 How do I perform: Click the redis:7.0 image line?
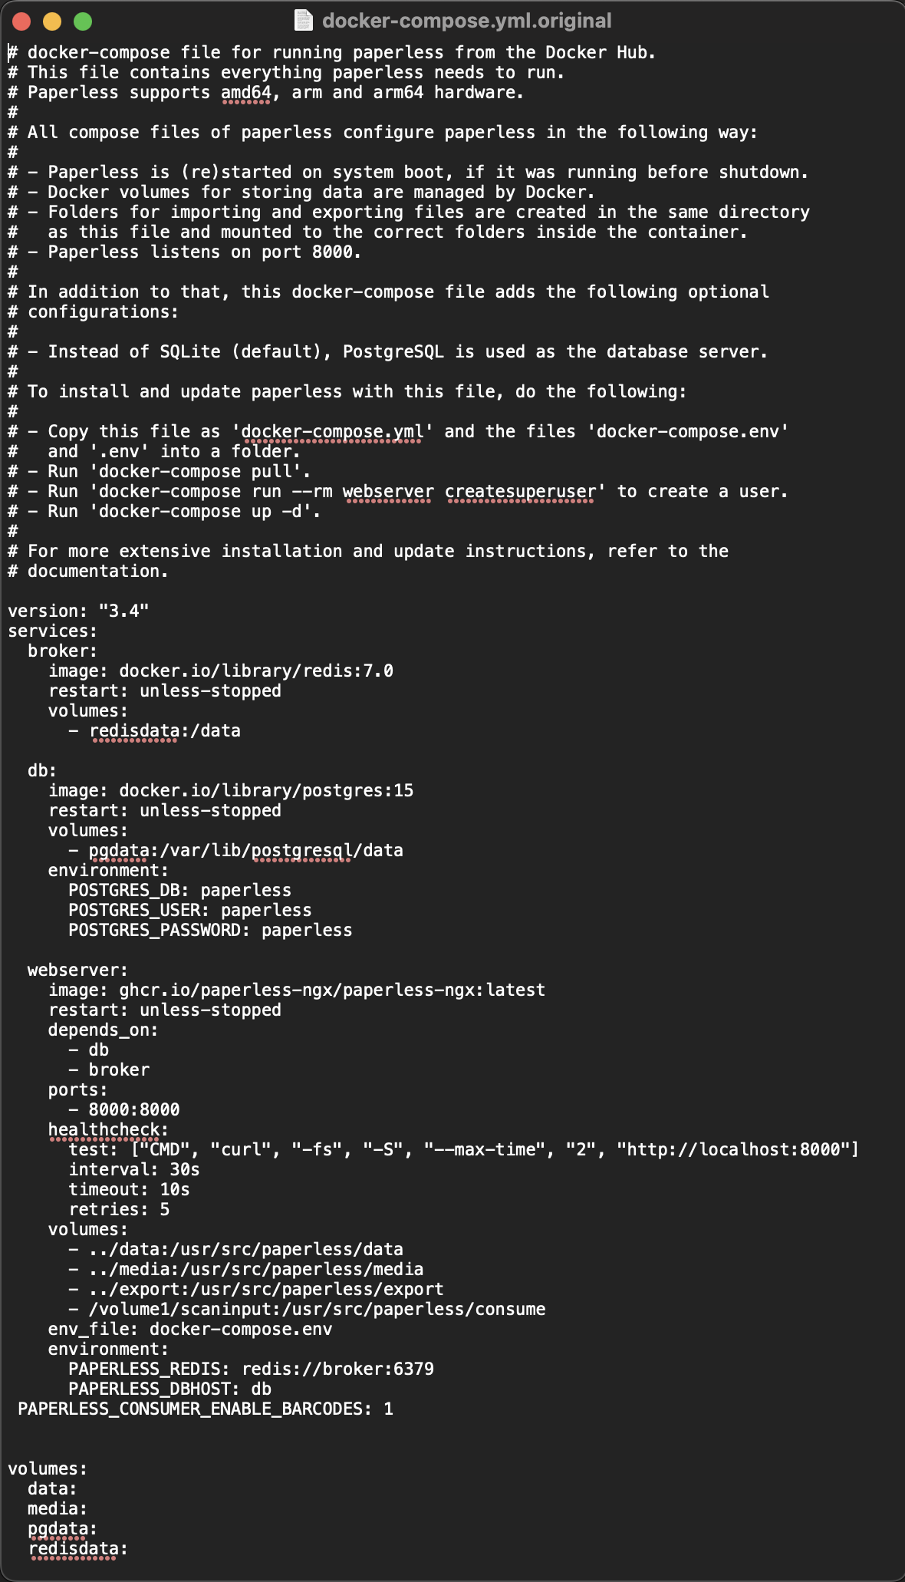point(221,671)
